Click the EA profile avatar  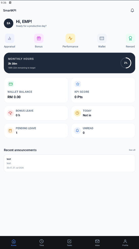point(9,23)
